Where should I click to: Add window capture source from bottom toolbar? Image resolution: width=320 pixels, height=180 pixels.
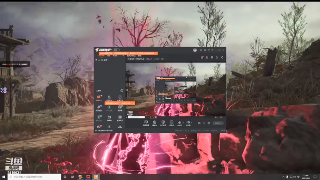point(163,123)
